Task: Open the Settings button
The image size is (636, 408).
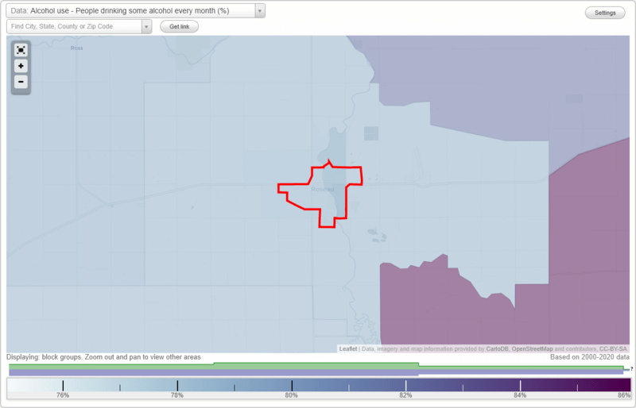Action: click(x=605, y=13)
